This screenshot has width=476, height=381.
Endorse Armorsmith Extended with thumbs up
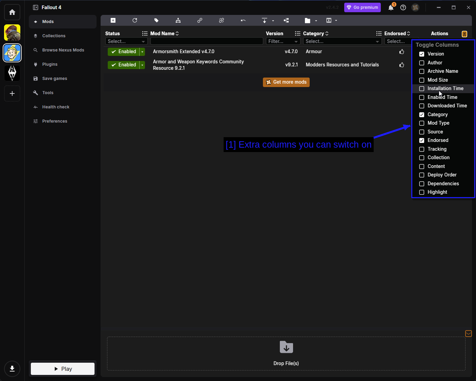click(x=402, y=51)
